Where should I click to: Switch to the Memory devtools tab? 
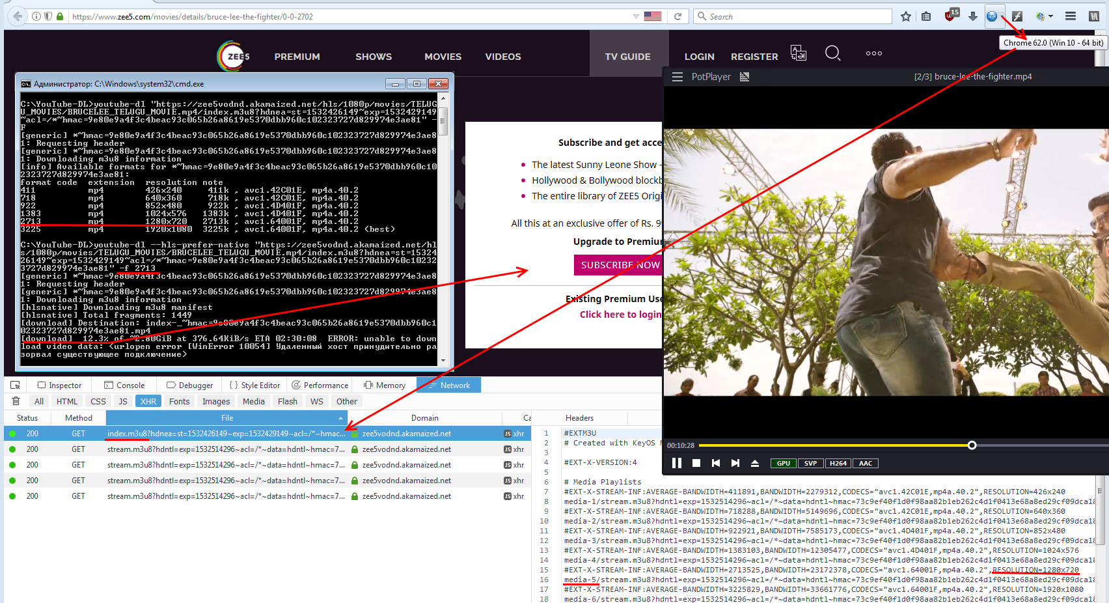[385, 386]
